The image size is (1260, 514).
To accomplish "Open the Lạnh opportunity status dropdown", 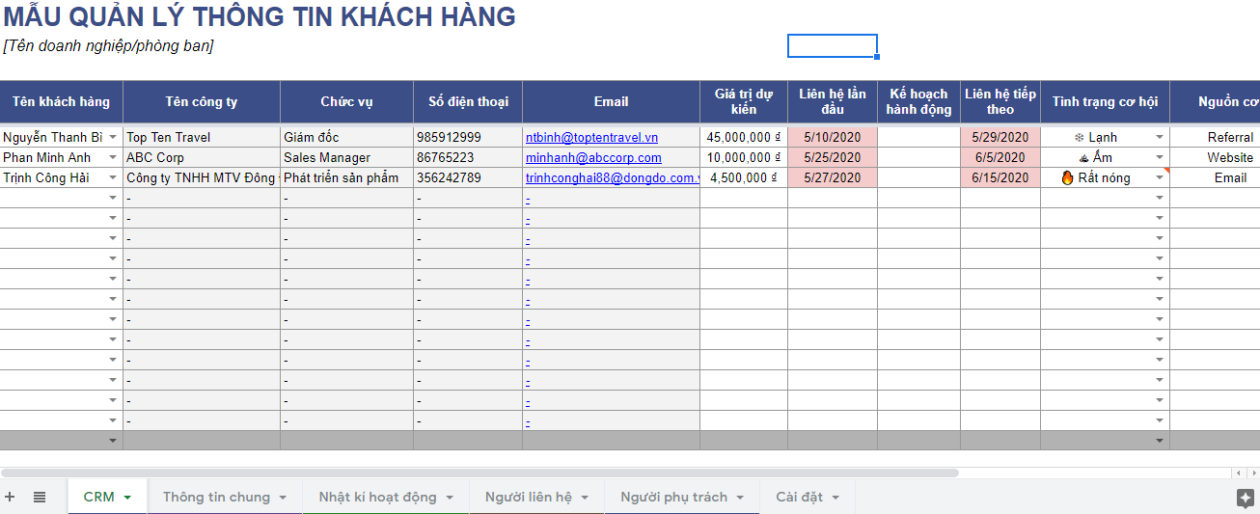I will point(1160,138).
